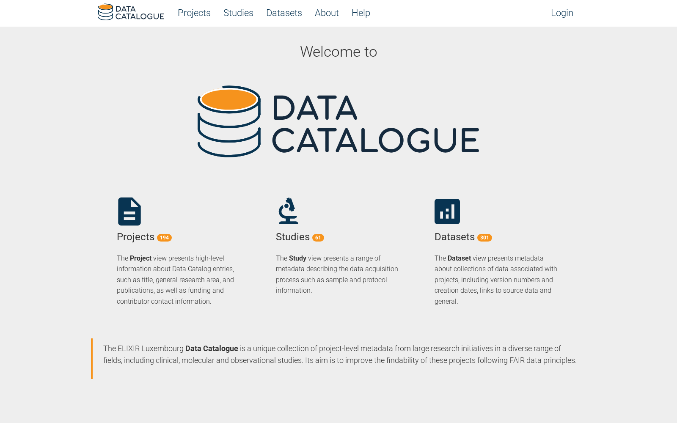Screen dimensions: 677x423
Task: Open the Projects nav menu item
Action: (194, 13)
